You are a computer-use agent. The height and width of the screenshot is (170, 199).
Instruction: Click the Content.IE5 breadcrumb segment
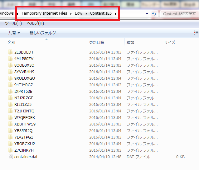click(x=101, y=13)
